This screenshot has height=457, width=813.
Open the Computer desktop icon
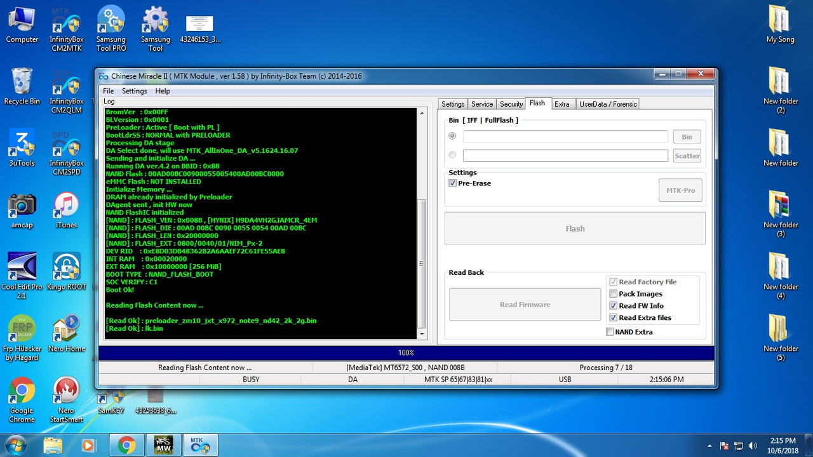[x=22, y=25]
